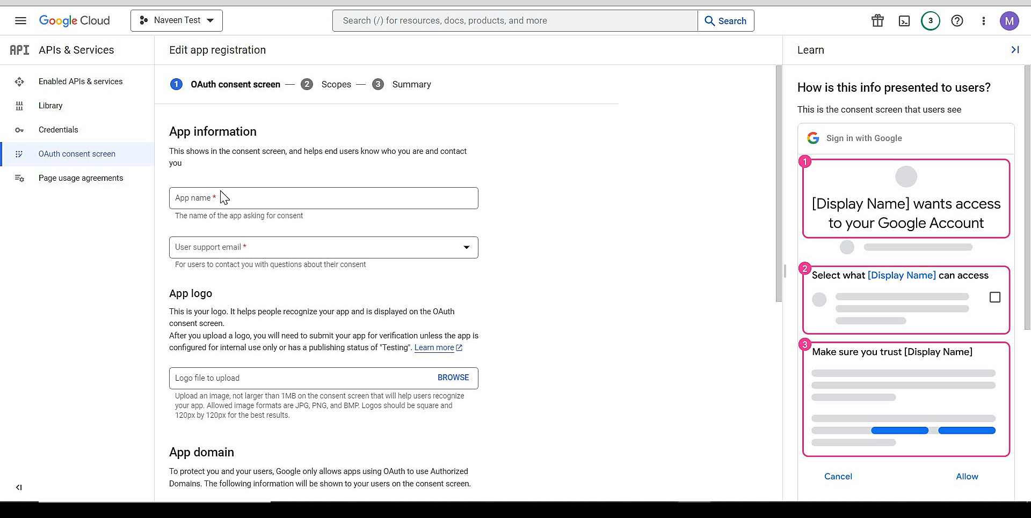Activate Cloud Shell terminal icon

pos(904,21)
